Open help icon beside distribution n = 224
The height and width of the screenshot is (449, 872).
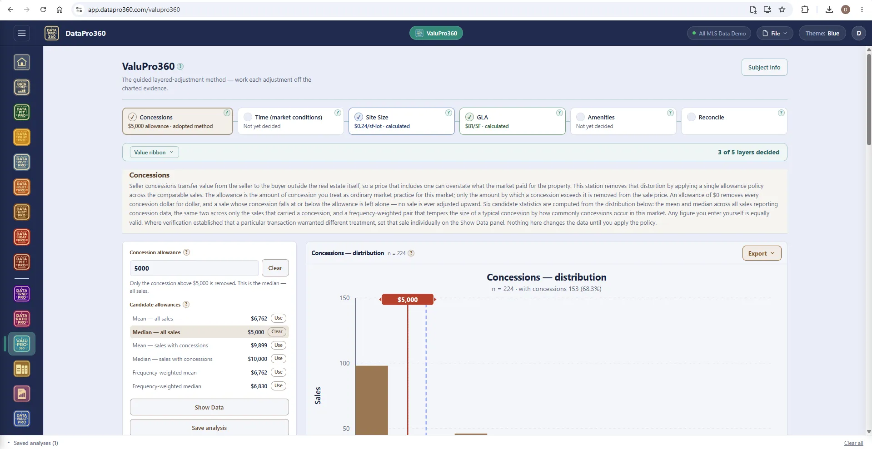[411, 253]
